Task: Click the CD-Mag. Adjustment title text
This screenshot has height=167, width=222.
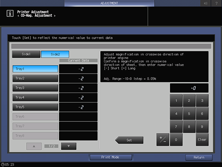Action: [x=36, y=15]
